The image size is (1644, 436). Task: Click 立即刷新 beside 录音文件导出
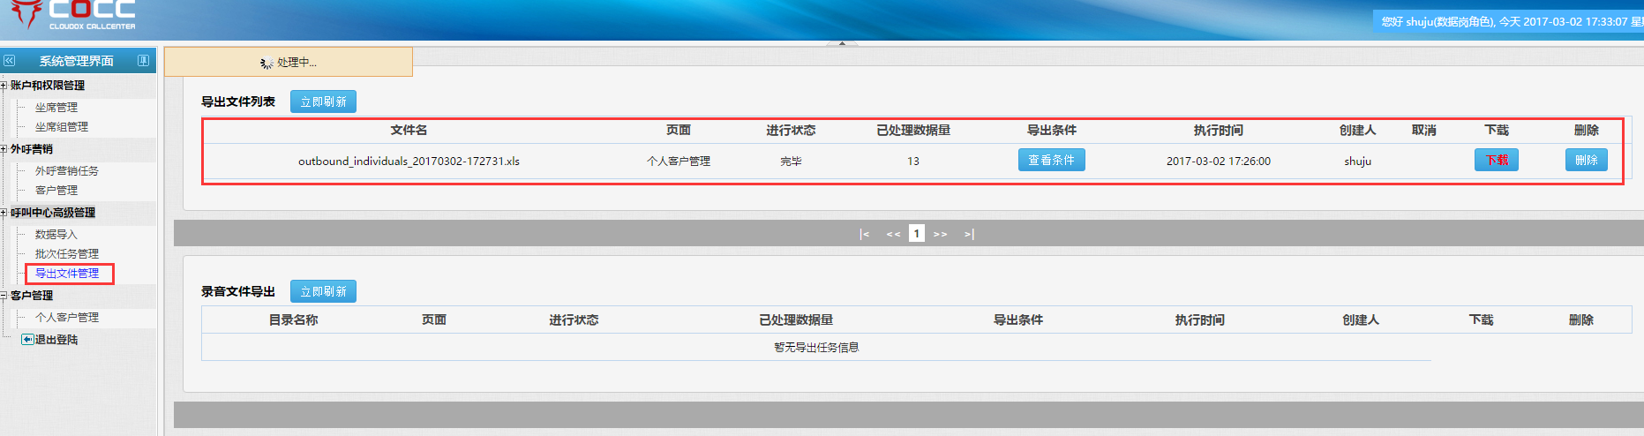click(x=323, y=291)
